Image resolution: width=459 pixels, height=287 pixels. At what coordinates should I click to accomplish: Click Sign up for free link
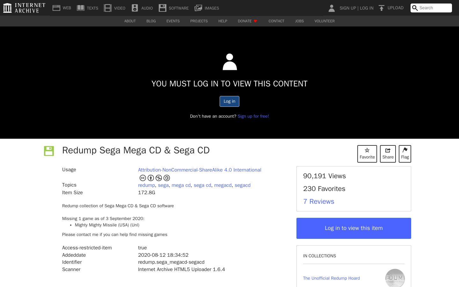pyautogui.click(x=253, y=116)
